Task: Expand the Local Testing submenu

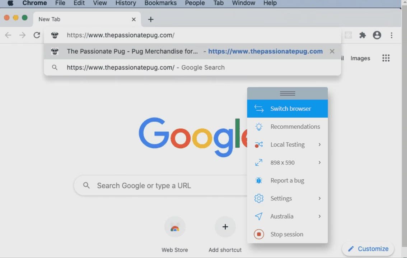Action: pyautogui.click(x=287, y=144)
